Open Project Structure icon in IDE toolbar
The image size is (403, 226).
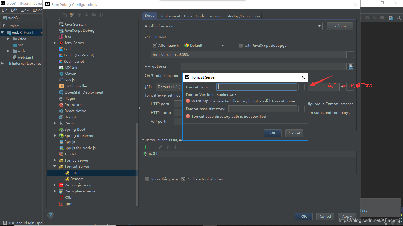(x=391, y=18)
